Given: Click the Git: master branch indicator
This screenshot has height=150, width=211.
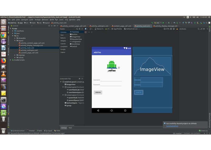Looking at the screenshot, I should (178, 133).
